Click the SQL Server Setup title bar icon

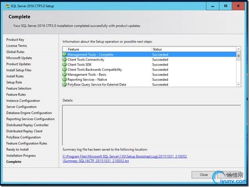point(7,6)
